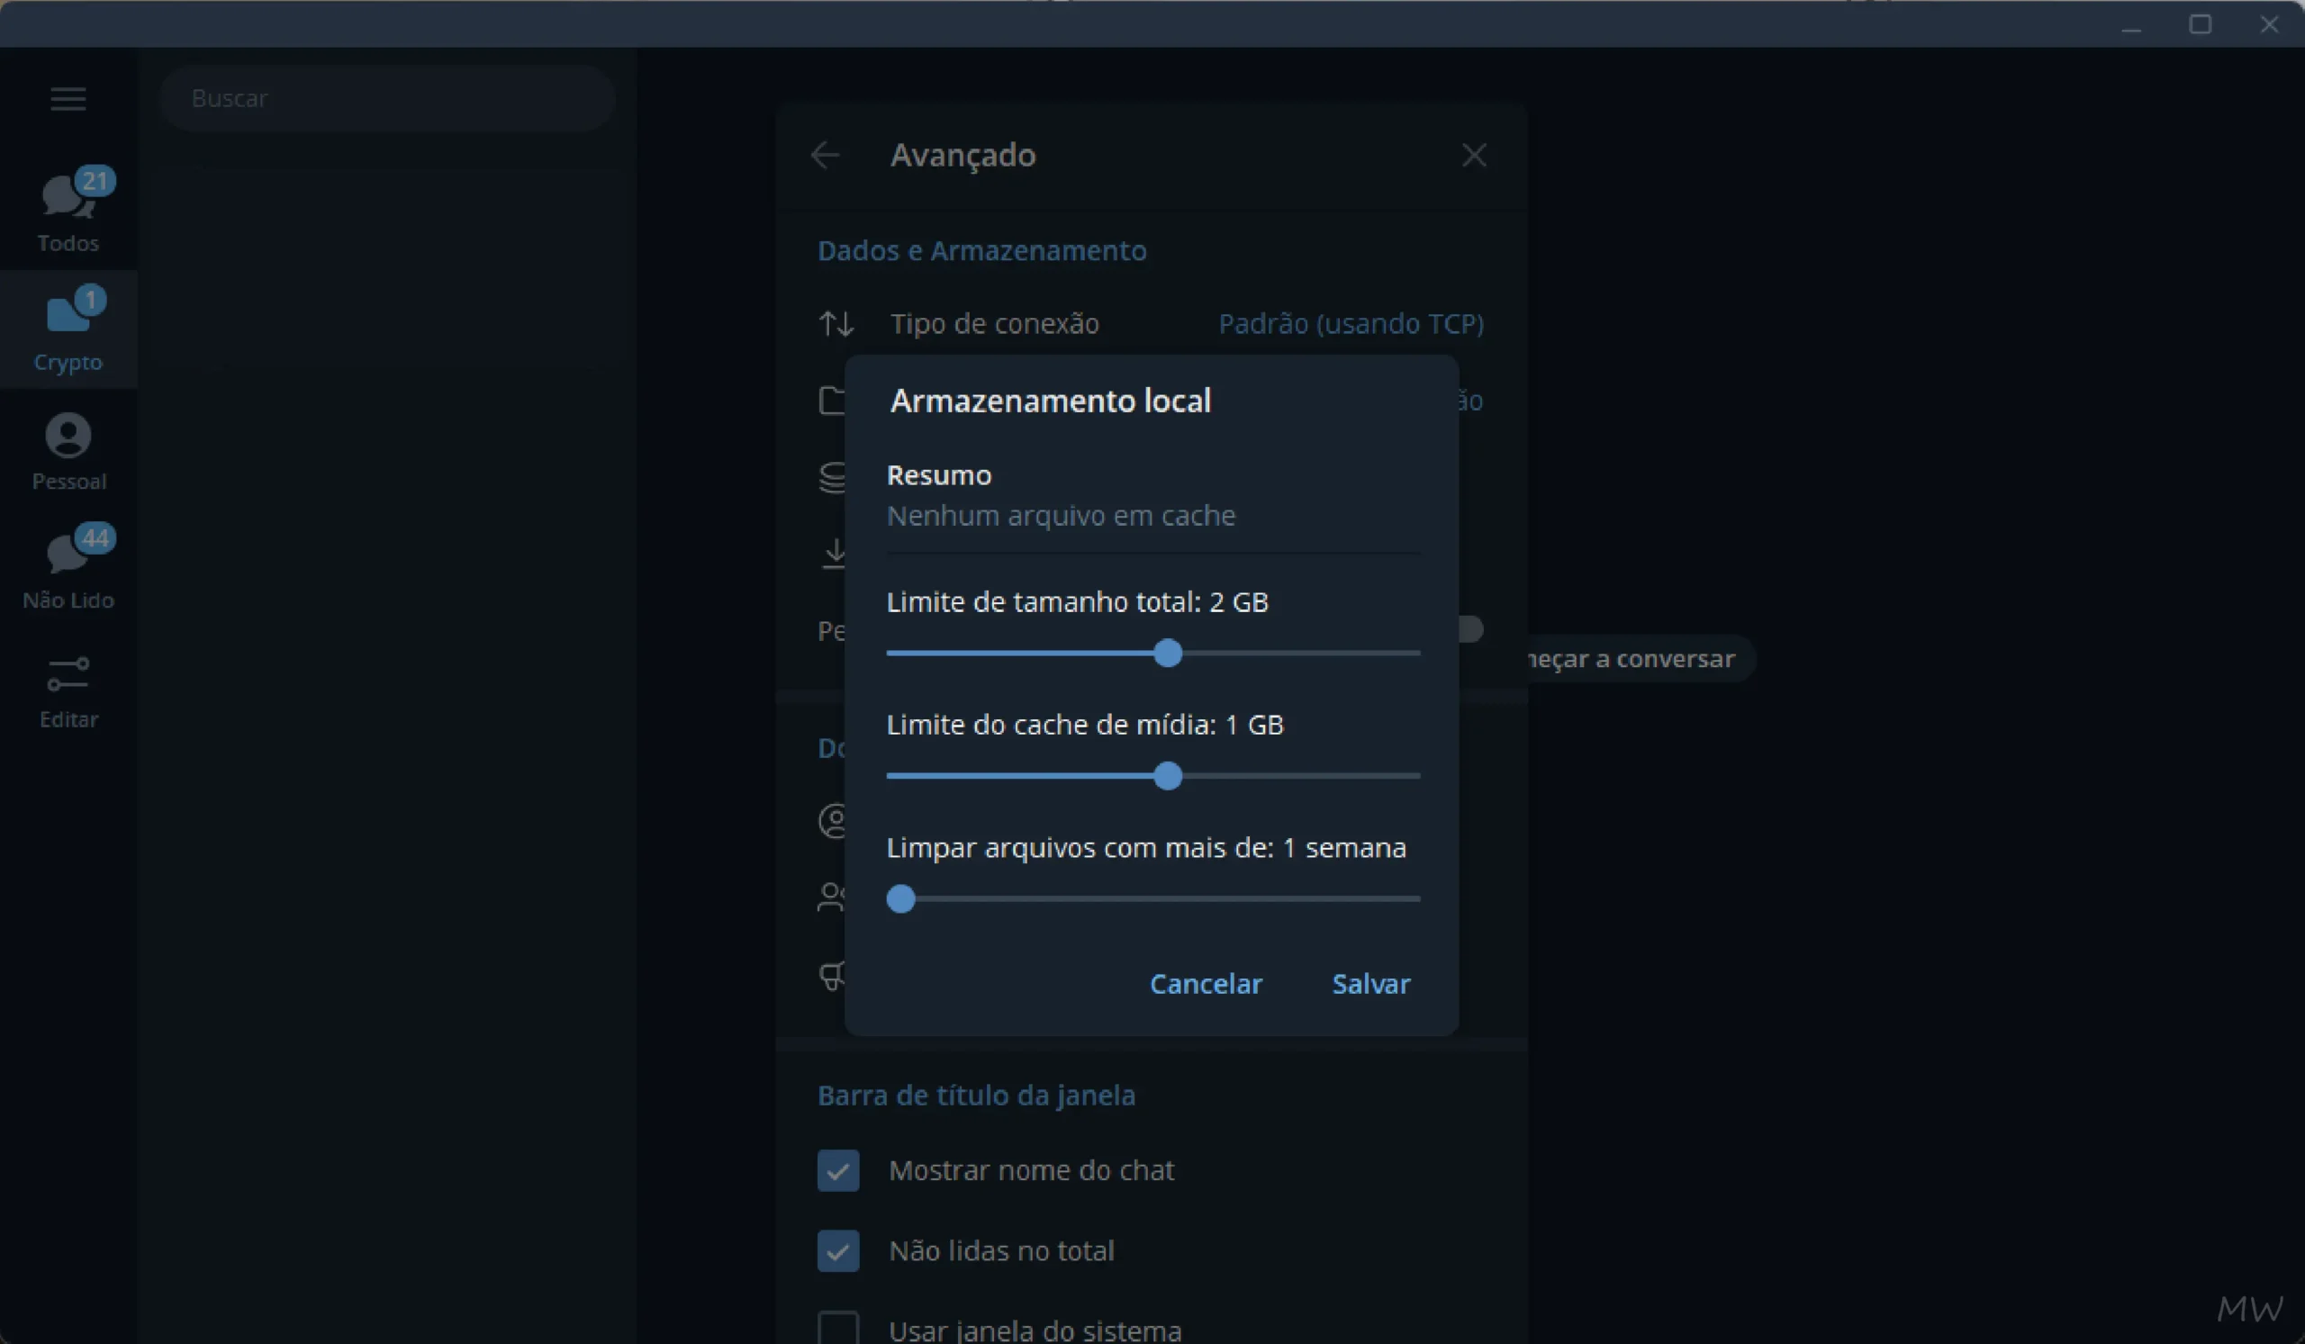Screen dimensions: 2305x1344
Task: Enable Usar janela do sistema checkbox
Action: click(x=838, y=1330)
